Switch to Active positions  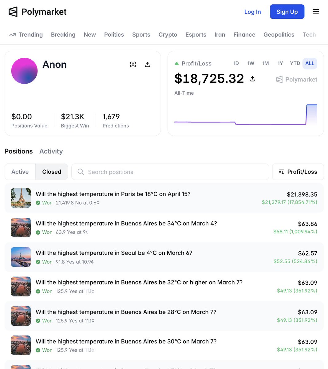[x=20, y=172]
